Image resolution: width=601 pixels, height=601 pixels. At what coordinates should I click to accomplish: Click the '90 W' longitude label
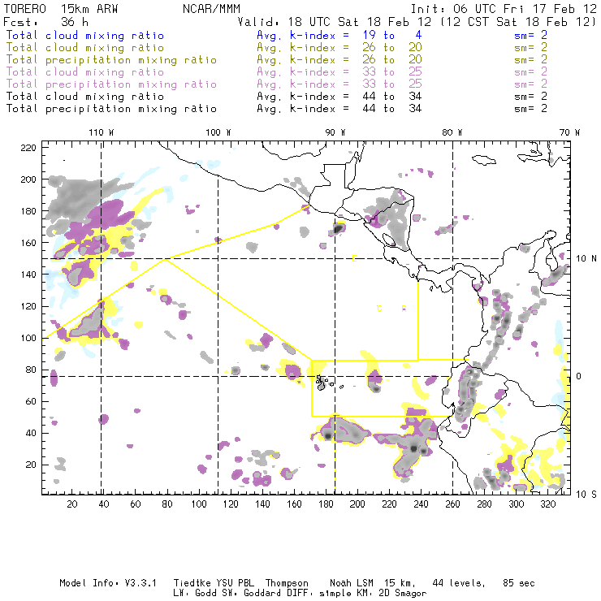[335, 132]
